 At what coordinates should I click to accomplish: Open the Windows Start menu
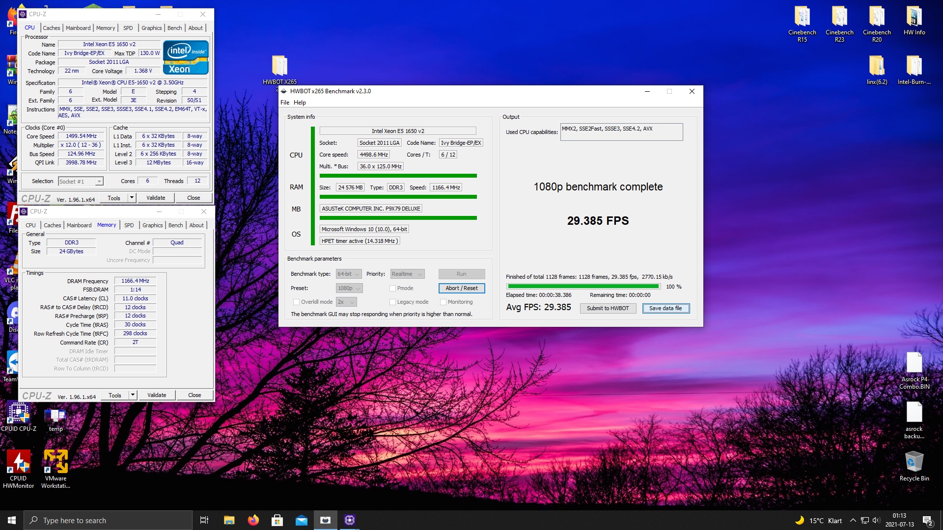coord(12,520)
